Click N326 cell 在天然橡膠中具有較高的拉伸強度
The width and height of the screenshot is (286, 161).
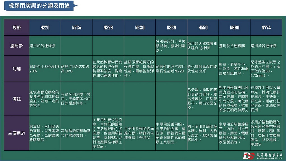[108, 69]
